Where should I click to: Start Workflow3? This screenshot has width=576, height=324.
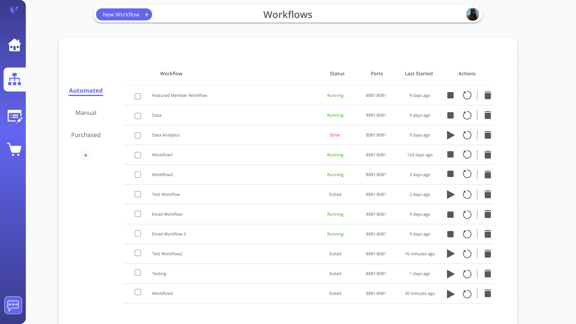[x=451, y=294]
